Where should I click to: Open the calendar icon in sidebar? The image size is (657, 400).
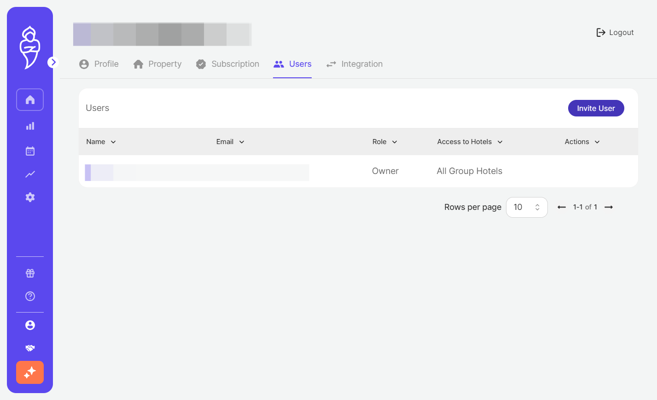click(x=30, y=151)
